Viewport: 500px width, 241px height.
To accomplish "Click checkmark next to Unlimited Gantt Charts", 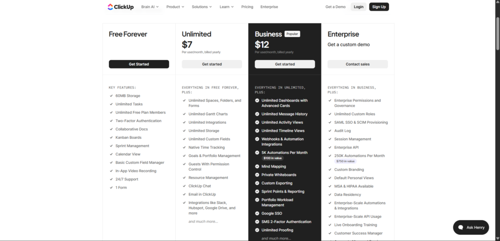I will (184, 114).
